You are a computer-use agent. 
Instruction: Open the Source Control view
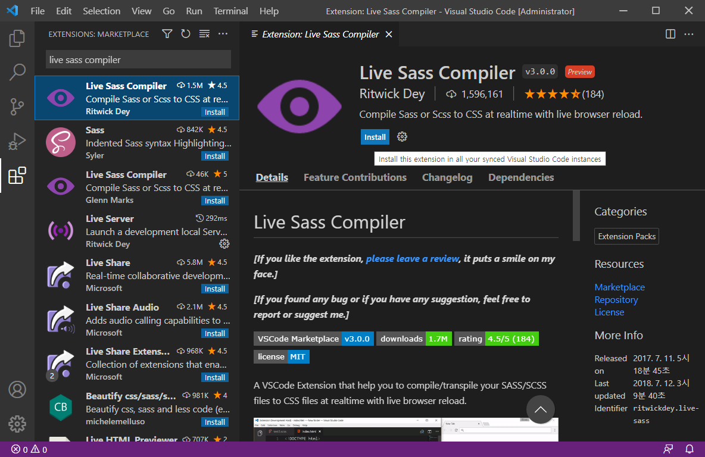tap(17, 107)
